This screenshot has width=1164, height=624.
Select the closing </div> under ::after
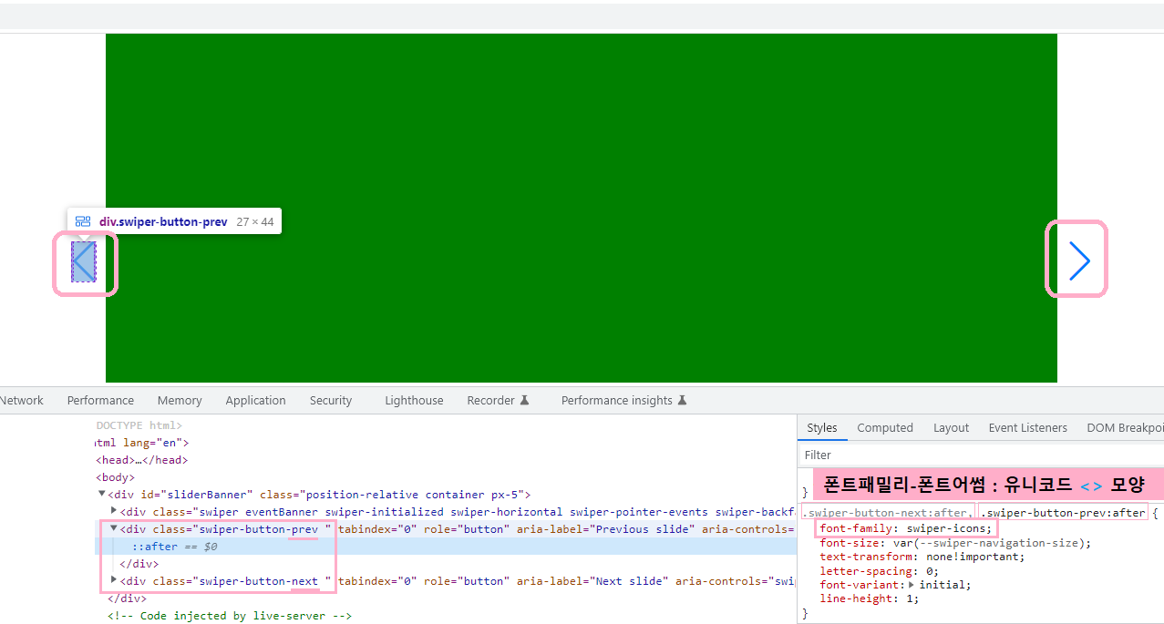(139, 564)
